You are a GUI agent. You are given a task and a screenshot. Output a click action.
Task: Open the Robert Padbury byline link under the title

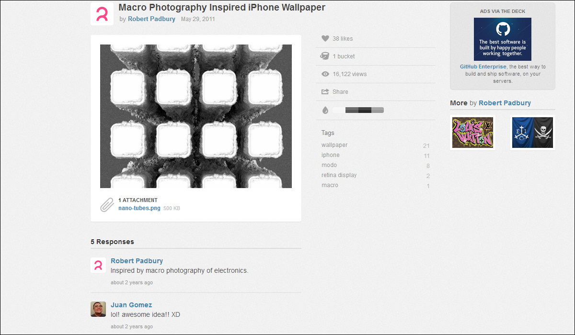(x=151, y=19)
